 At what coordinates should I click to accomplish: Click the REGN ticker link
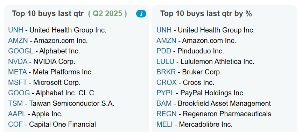(x=167, y=114)
